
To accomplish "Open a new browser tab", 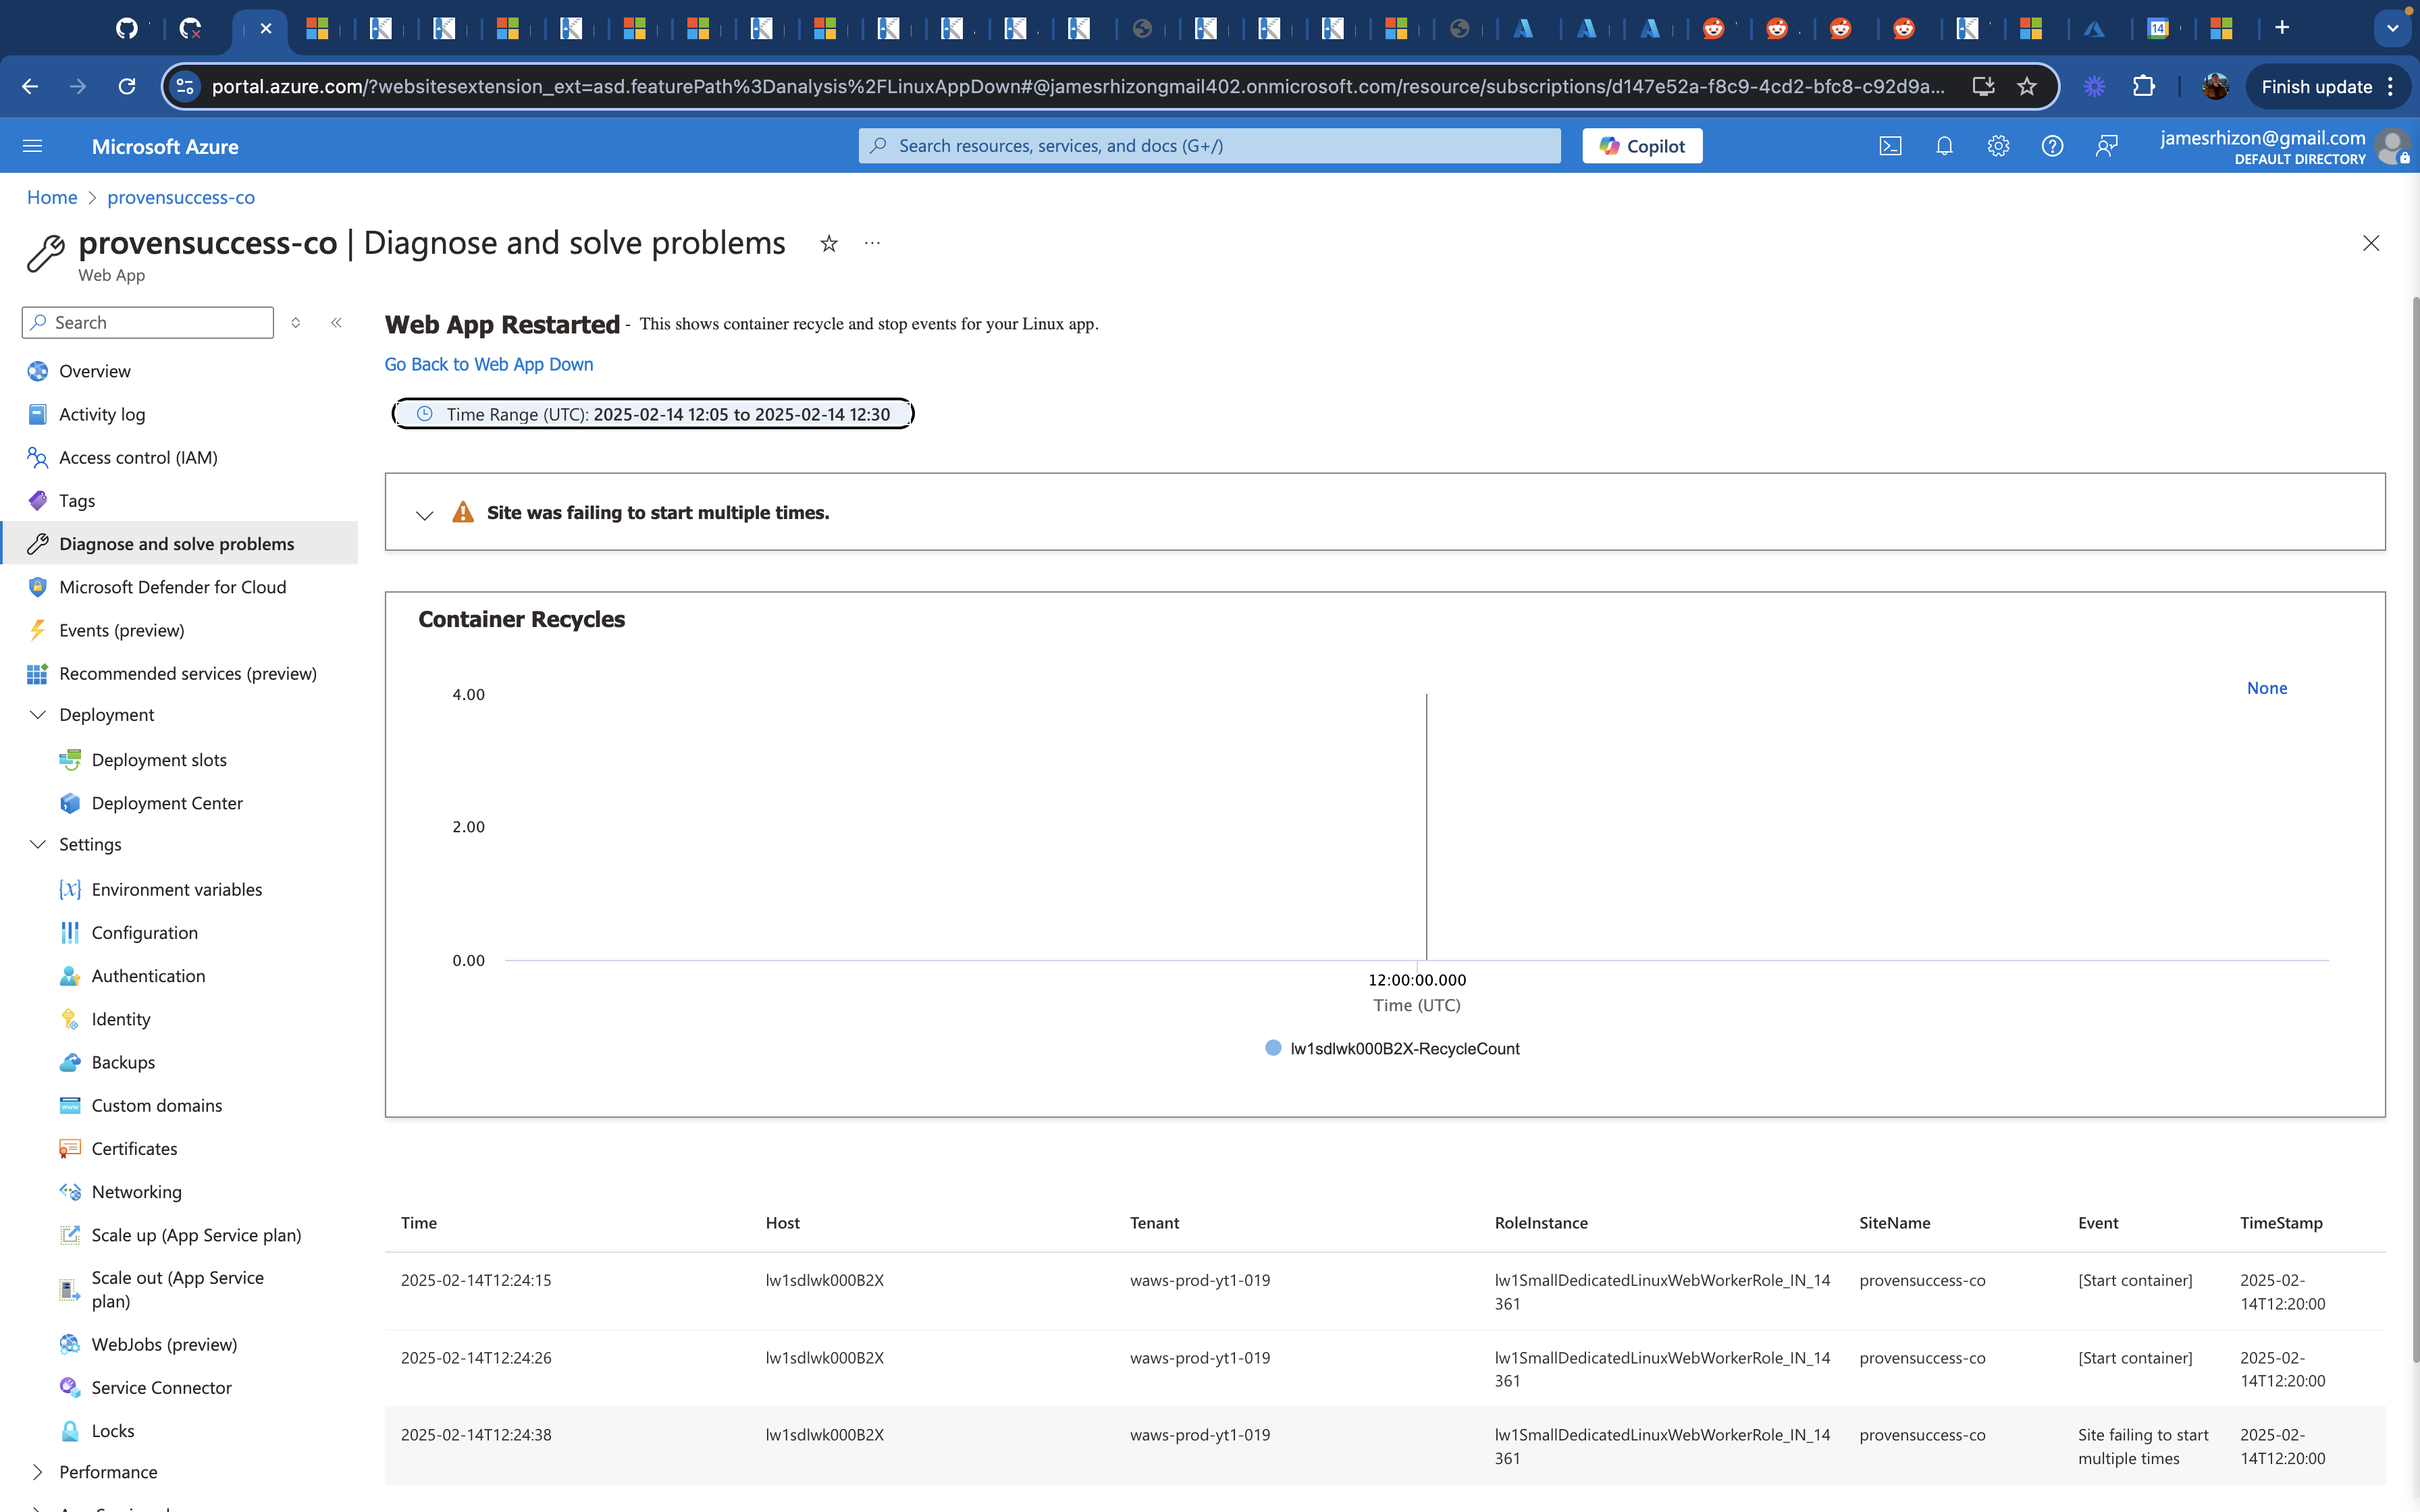I will (2282, 28).
